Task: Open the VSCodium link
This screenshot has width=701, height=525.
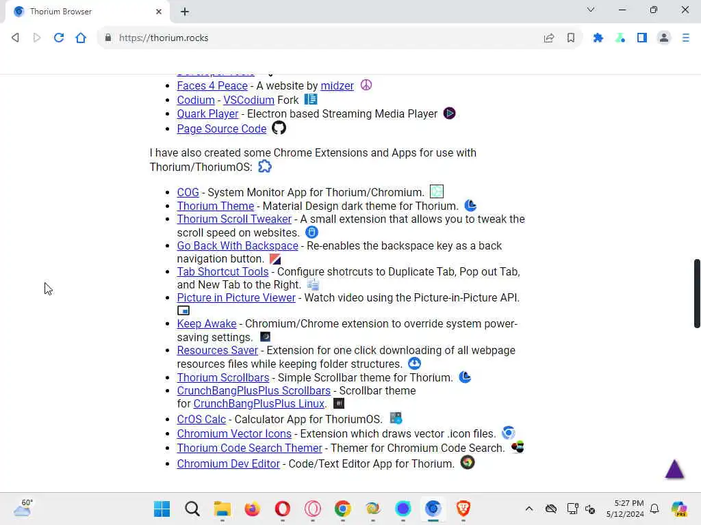Action: (x=248, y=100)
